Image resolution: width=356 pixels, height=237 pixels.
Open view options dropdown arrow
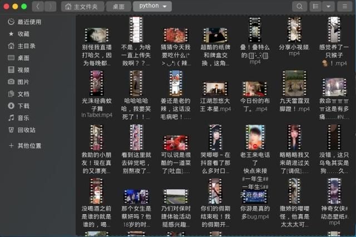[x=328, y=6]
